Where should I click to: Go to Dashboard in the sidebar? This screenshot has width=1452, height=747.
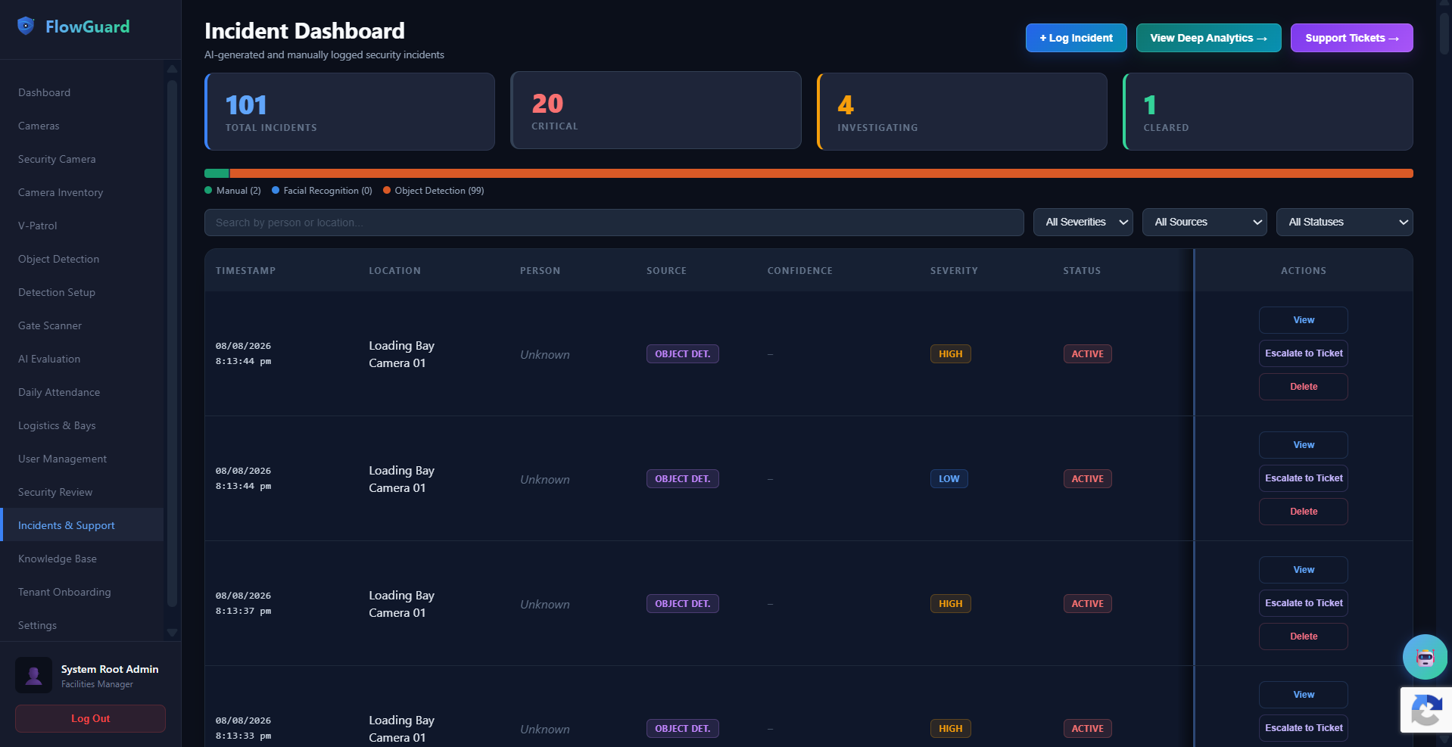tap(82, 92)
